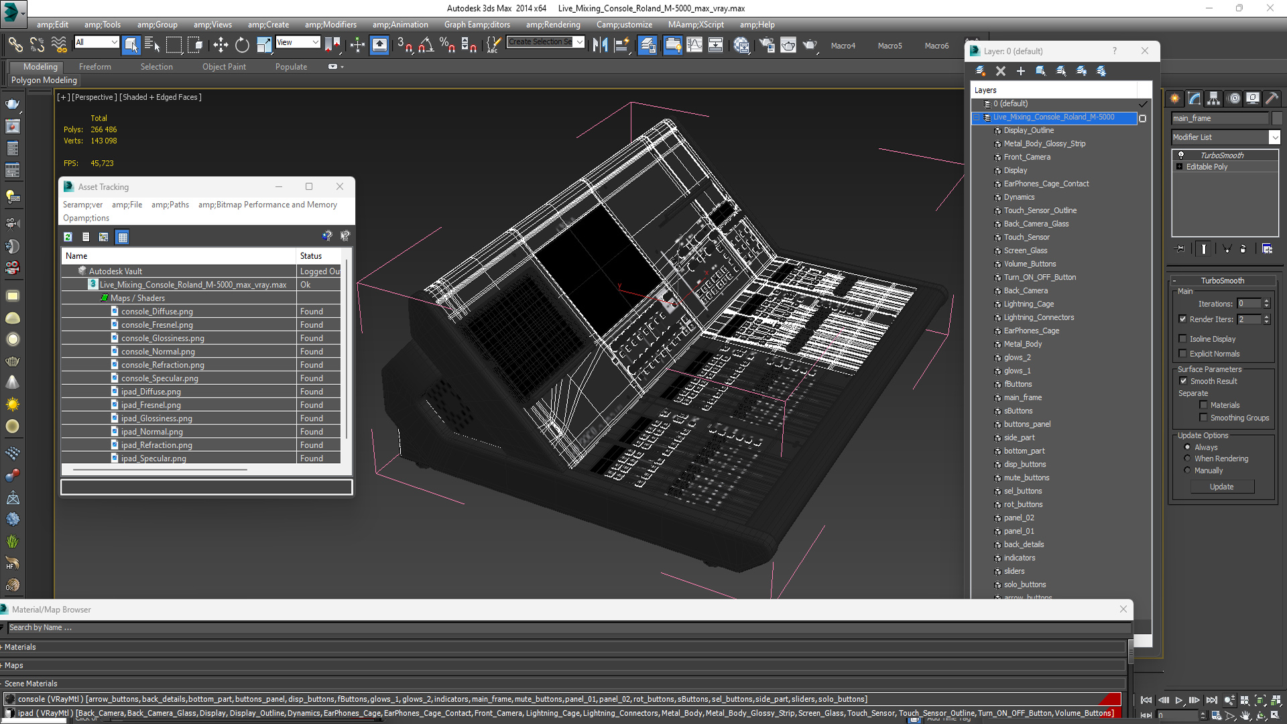The width and height of the screenshot is (1287, 724).
Task: Click Play Animation button
Action: [1179, 700]
